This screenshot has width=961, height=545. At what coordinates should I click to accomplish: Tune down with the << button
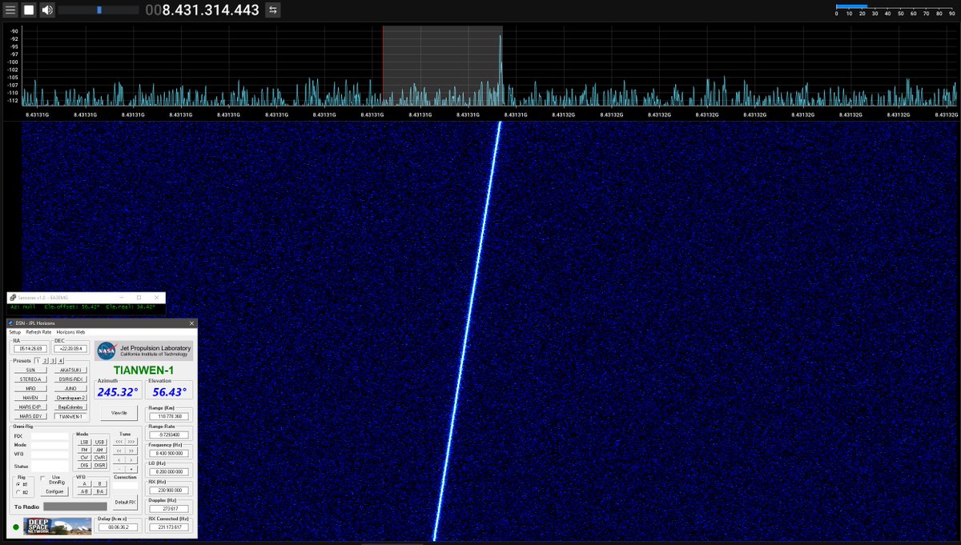click(119, 451)
